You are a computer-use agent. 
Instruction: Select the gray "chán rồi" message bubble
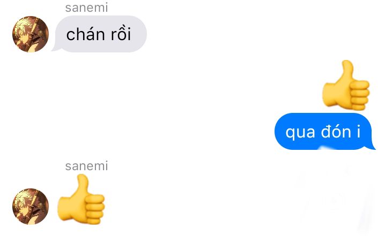click(x=99, y=34)
